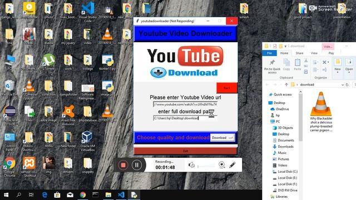
Task: Select the Recycle Bin desktop icon
Action: click(9, 88)
